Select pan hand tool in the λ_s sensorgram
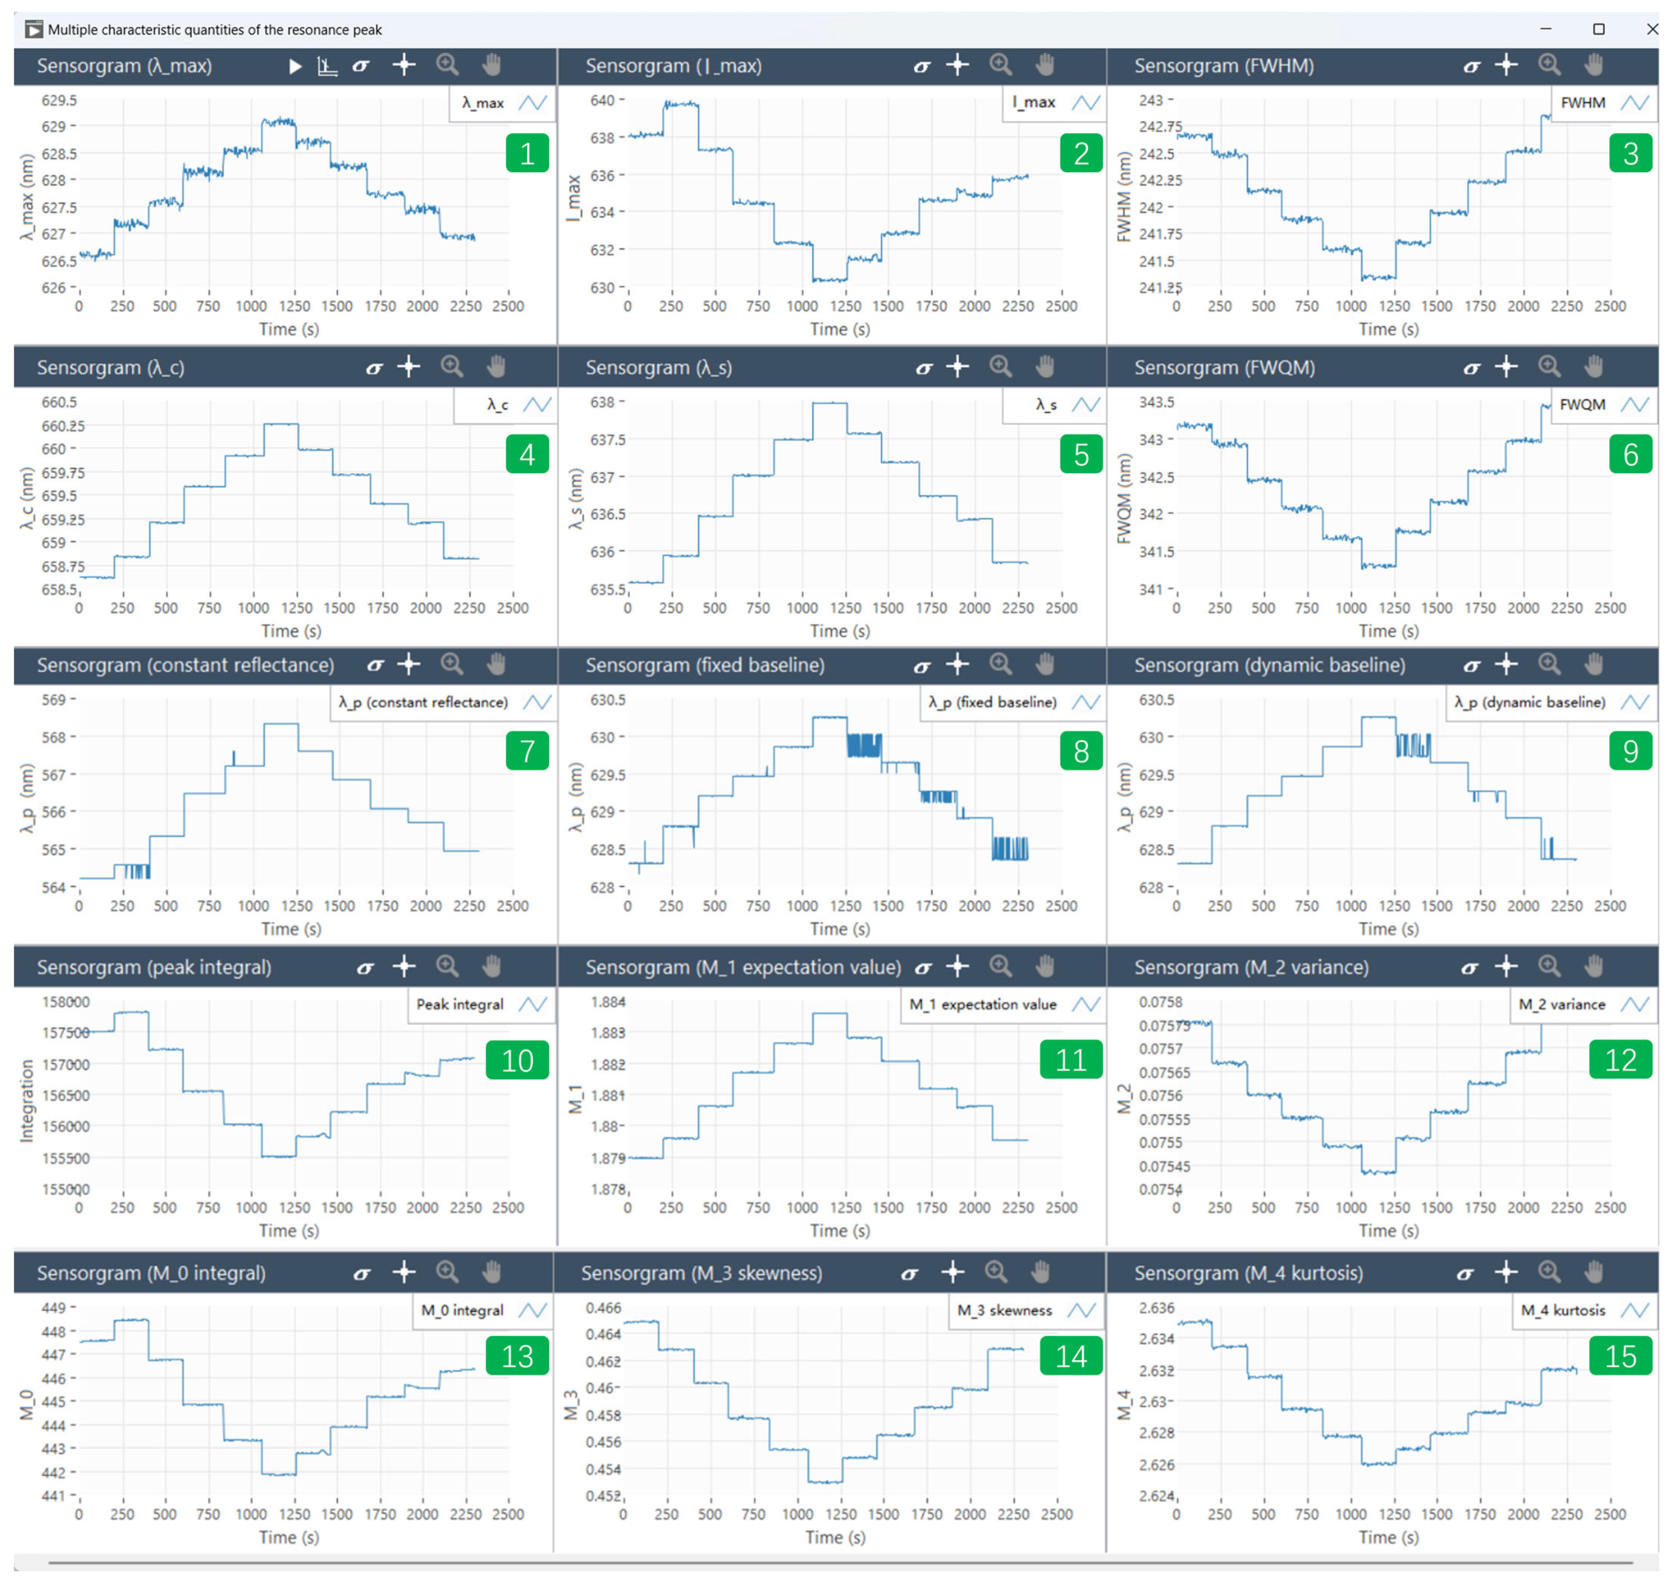The height and width of the screenshot is (1584, 1671). [1044, 366]
